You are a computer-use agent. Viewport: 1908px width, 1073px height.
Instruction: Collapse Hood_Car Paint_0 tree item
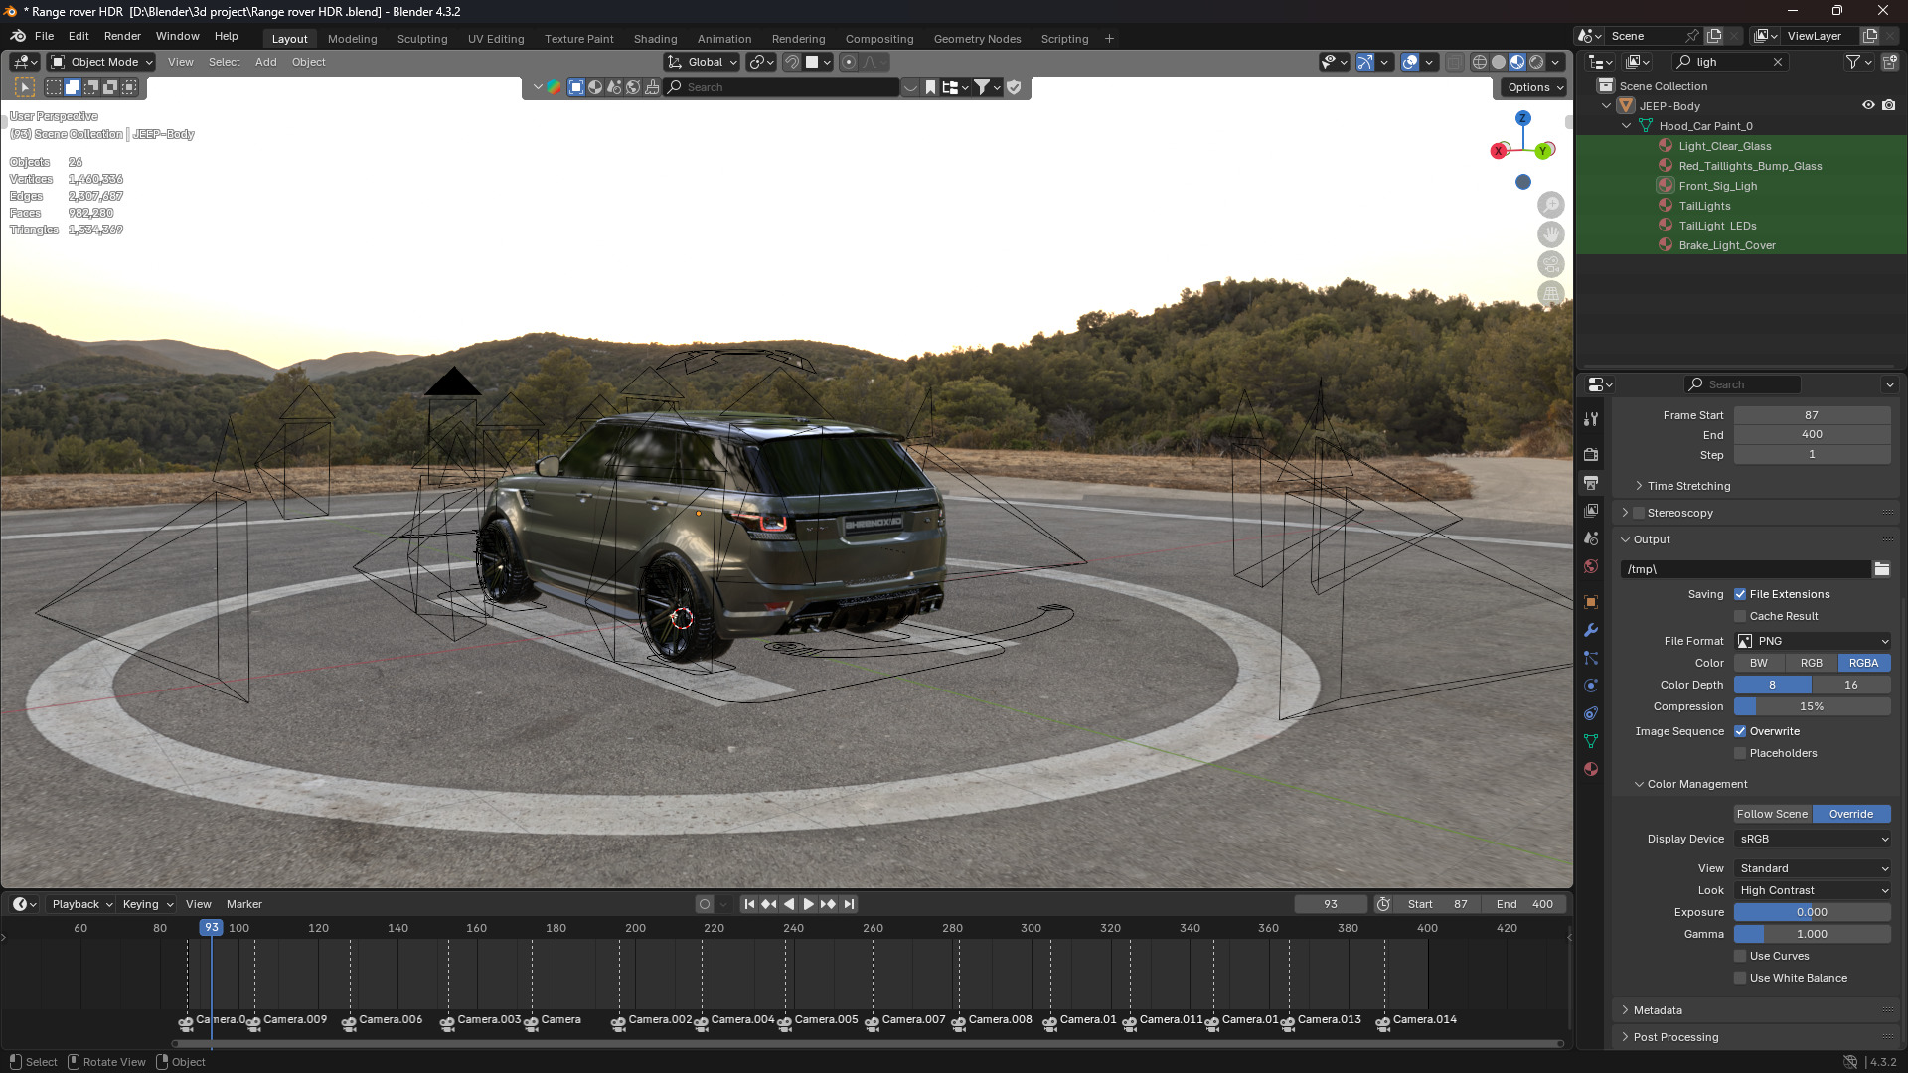pos(1626,126)
